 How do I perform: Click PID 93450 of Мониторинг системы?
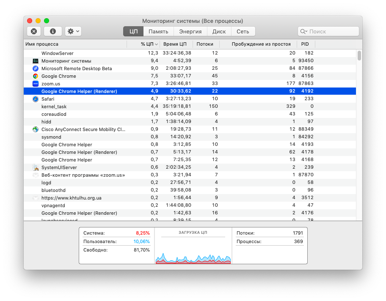click(306, 61)
